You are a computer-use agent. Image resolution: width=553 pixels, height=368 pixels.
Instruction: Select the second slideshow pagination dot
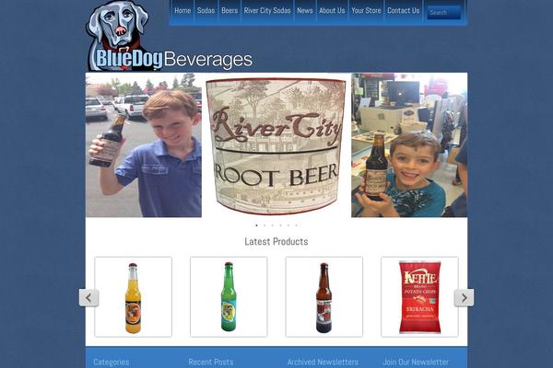click(265, 225)
